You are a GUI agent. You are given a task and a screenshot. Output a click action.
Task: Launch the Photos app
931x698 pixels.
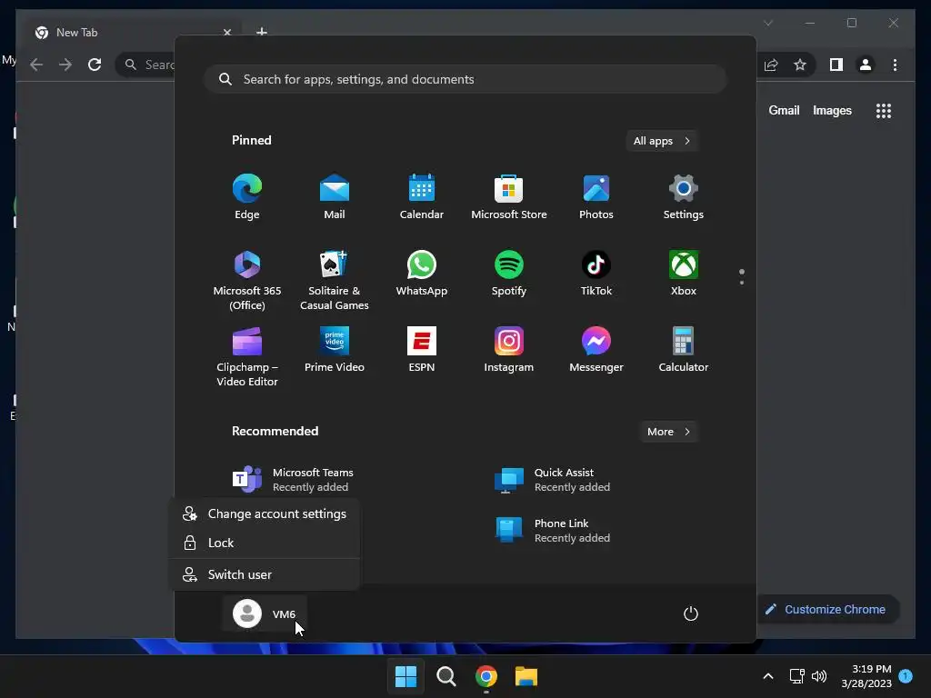[x=596, y=196]
